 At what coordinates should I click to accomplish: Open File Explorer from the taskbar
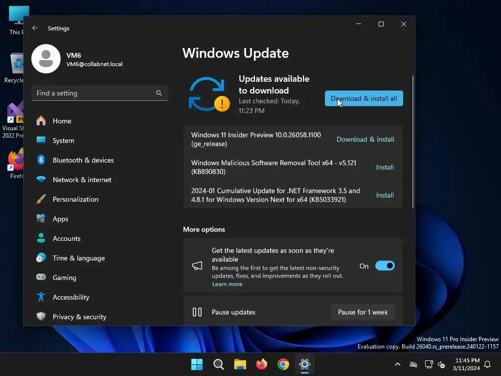240,364
